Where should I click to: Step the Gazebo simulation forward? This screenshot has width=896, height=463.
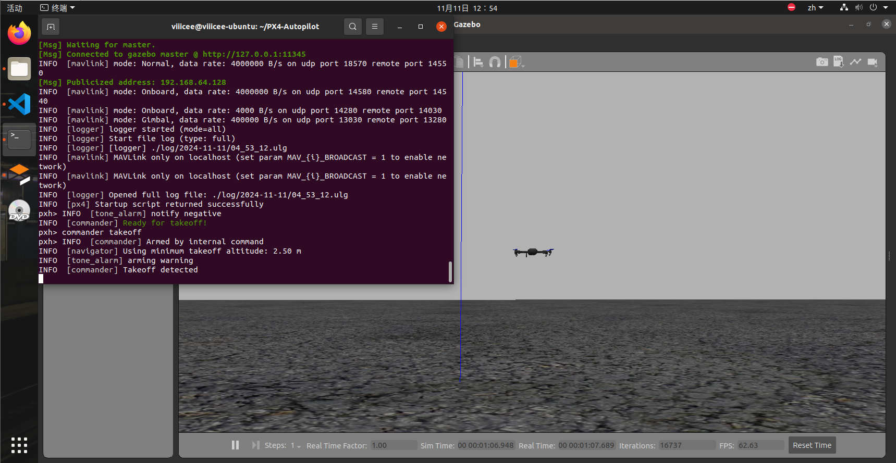(255, 445)
